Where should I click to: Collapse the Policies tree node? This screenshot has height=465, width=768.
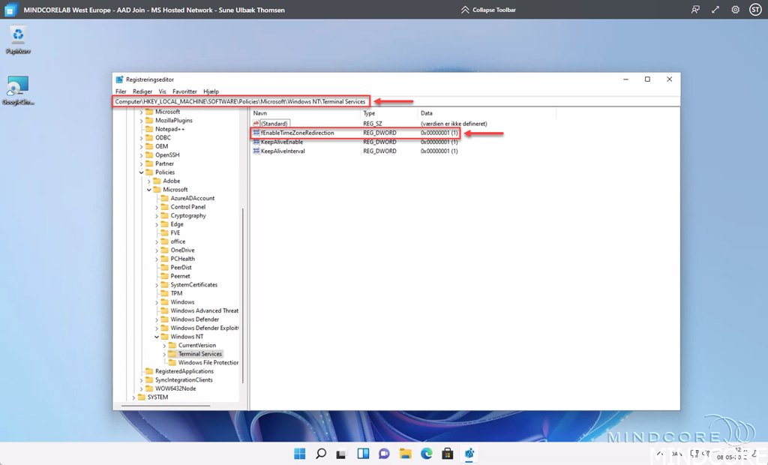(141, 172)
